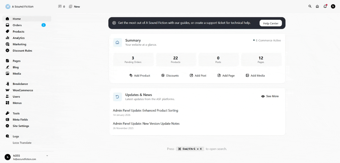Click the Orders inbox icon in sidebar
Image resolution: width=340 pixels, height=163 pixels.
pos(7,25)
